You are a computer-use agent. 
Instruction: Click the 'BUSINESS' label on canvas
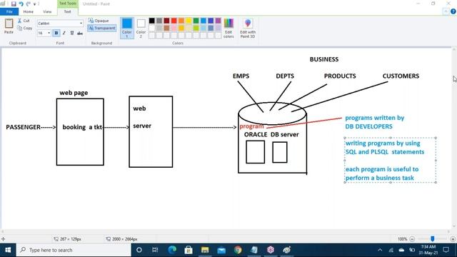(324, 59)
